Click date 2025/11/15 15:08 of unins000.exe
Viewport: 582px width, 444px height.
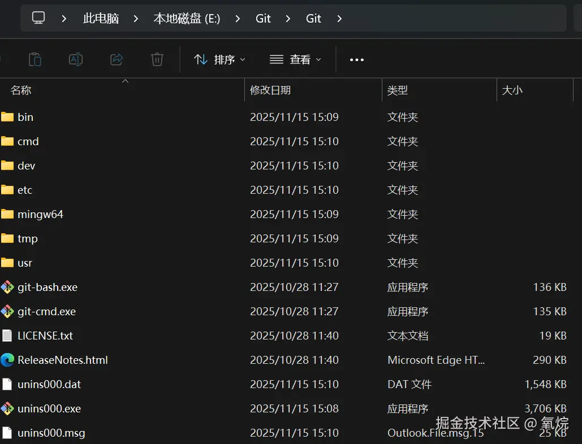click(x=294, y=408)
